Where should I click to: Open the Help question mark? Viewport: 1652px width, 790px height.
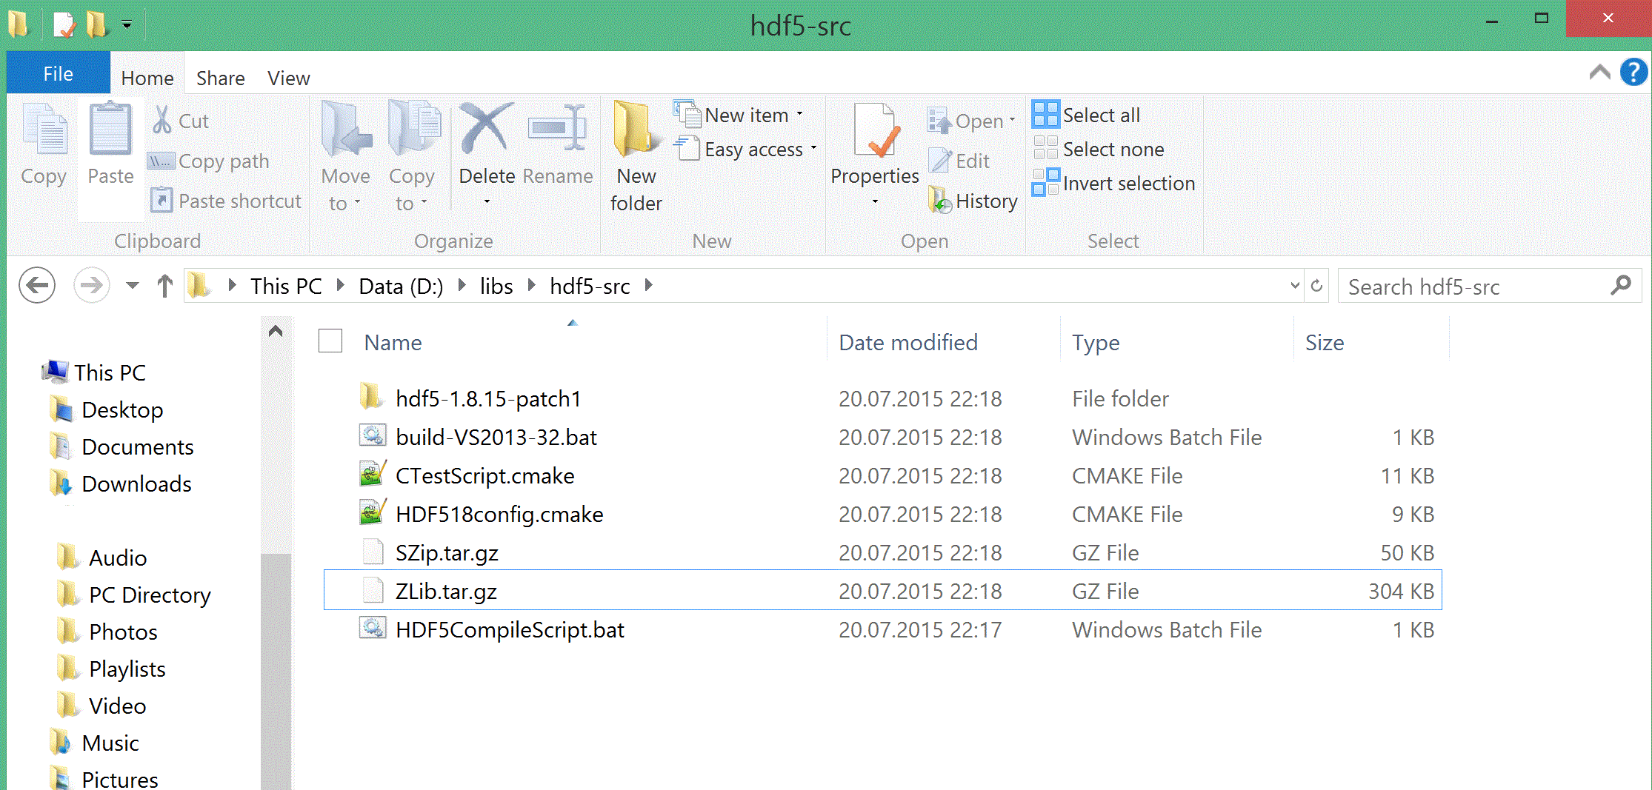click(x=1633, y=72)
